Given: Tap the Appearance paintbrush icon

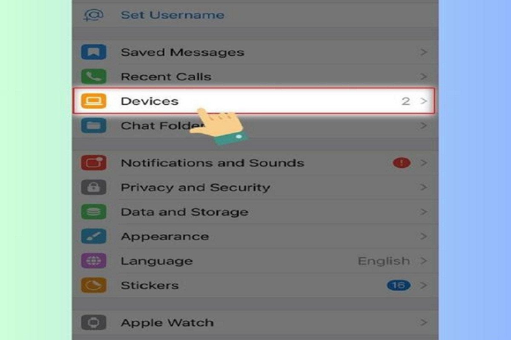Looking at the screenshot, I should (x=94, y=236).
